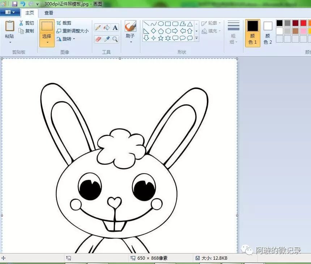The height and width of the screenshot is (264, 311).
Task: Select the Eraser tool
Action: pos(98,39)
